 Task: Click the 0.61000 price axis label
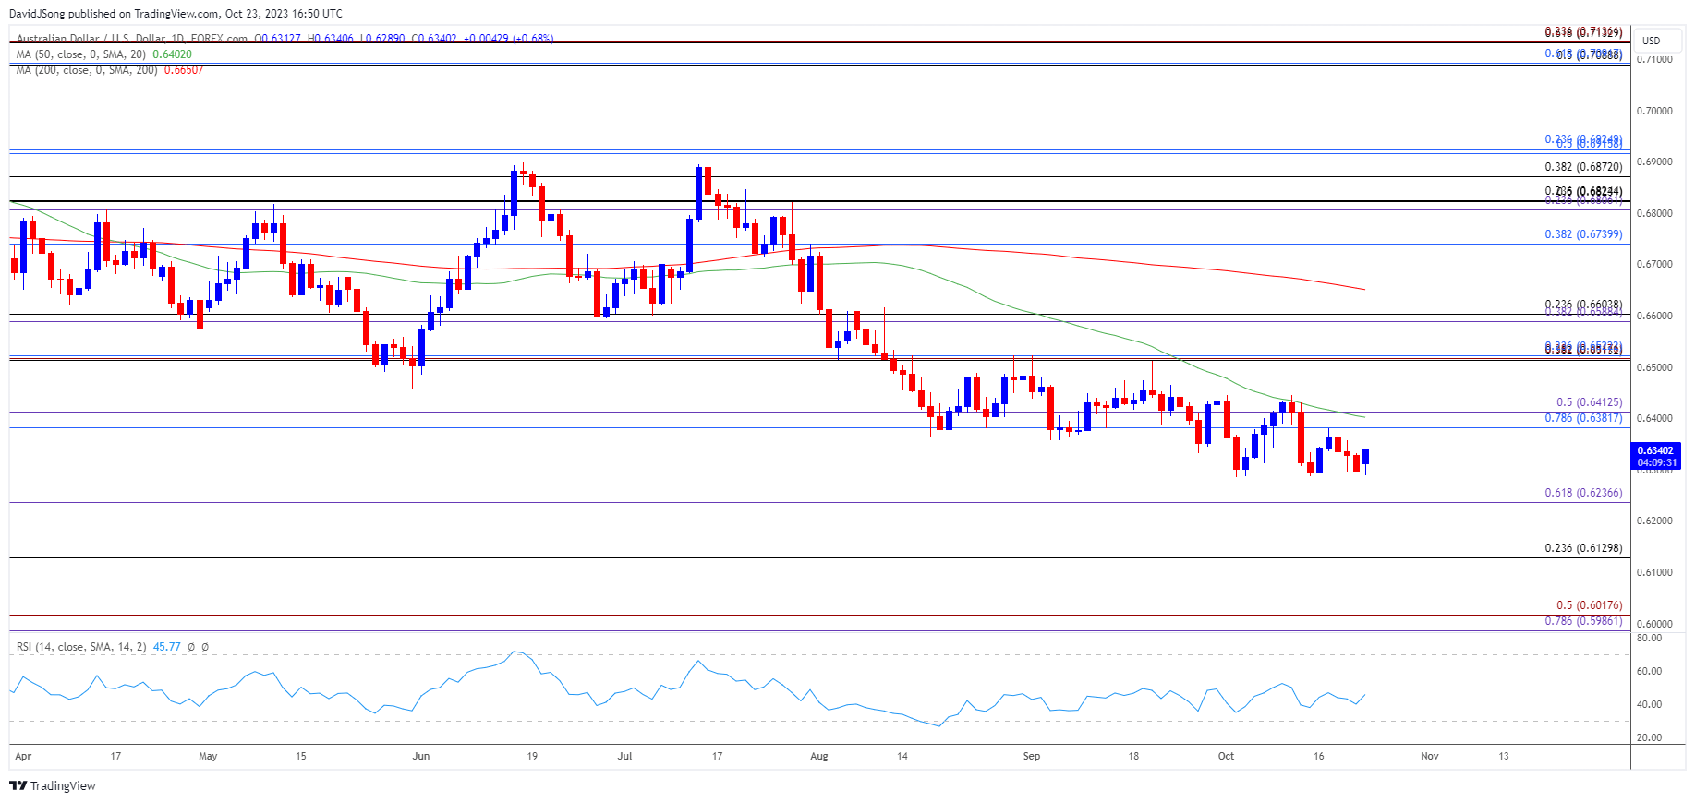point(1654,572)
